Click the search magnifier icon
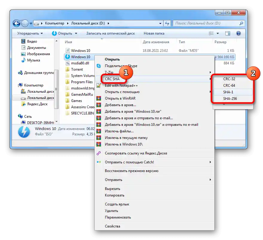This screenshot has height=240, width=263. (x=241, y=23)
